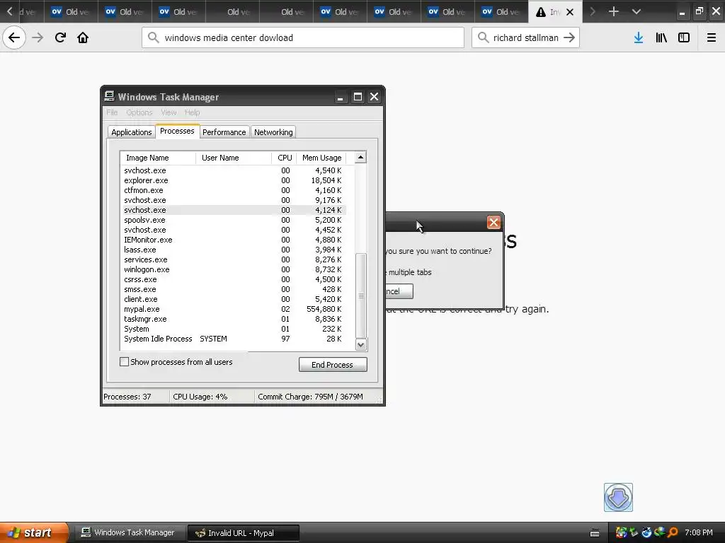Open the browser home page

pos(83,38)
